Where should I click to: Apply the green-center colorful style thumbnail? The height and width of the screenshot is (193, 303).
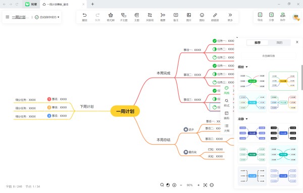[x=252, y=81]
